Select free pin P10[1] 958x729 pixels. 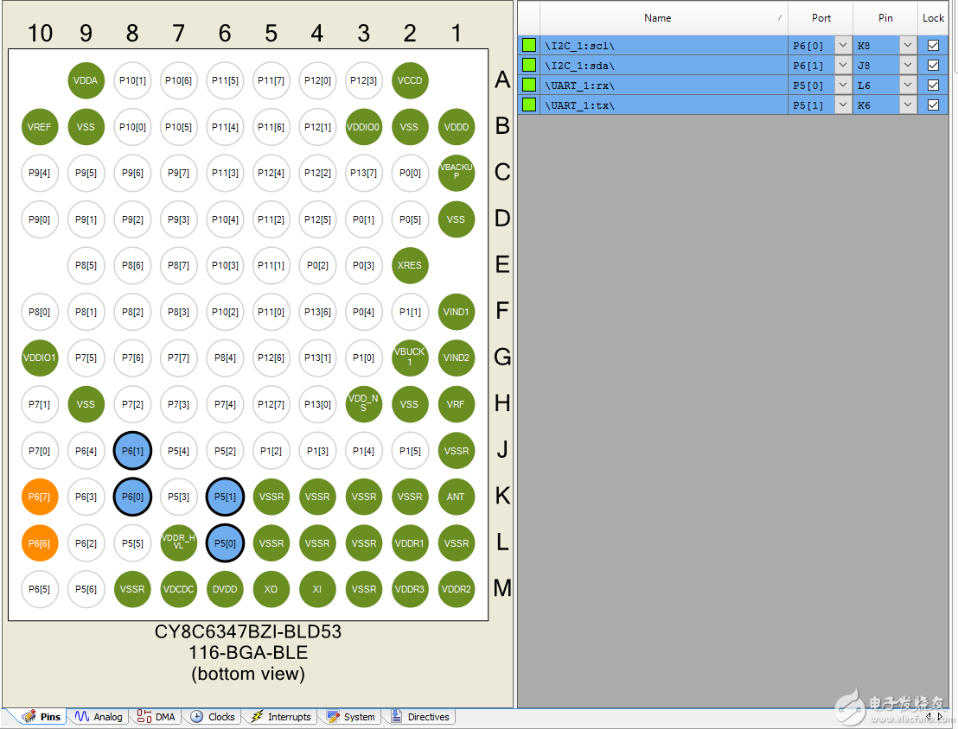(x=132, y=80)
